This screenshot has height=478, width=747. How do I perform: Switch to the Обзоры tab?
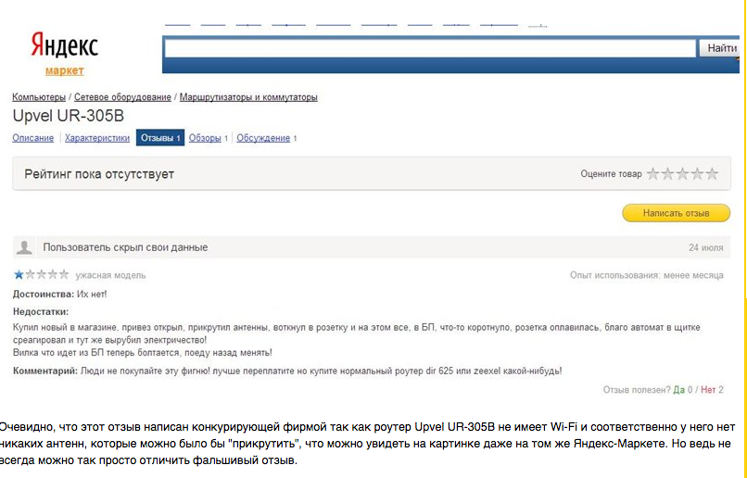pyautogui.click(x=205, y=138)
